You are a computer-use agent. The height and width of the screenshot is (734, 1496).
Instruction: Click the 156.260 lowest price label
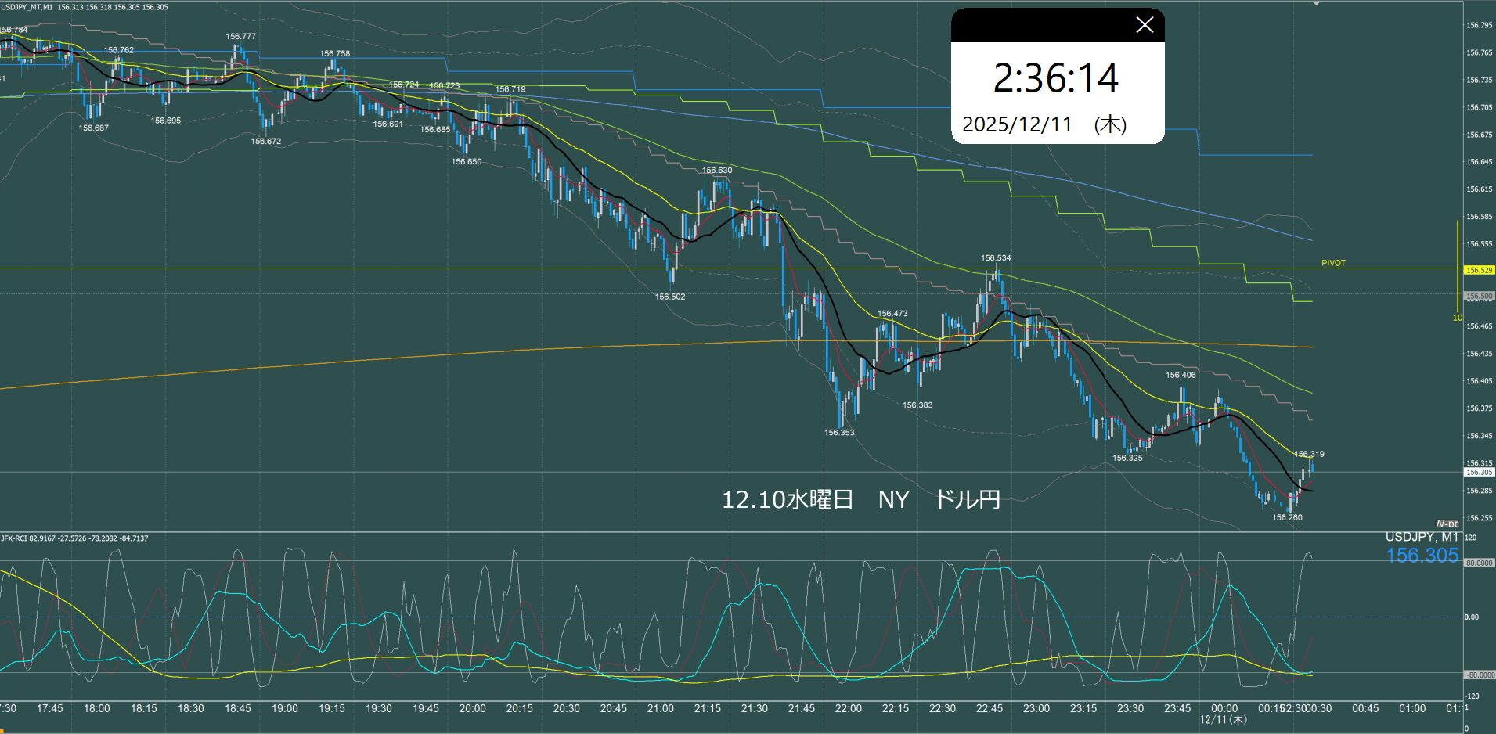point(1287,517)
